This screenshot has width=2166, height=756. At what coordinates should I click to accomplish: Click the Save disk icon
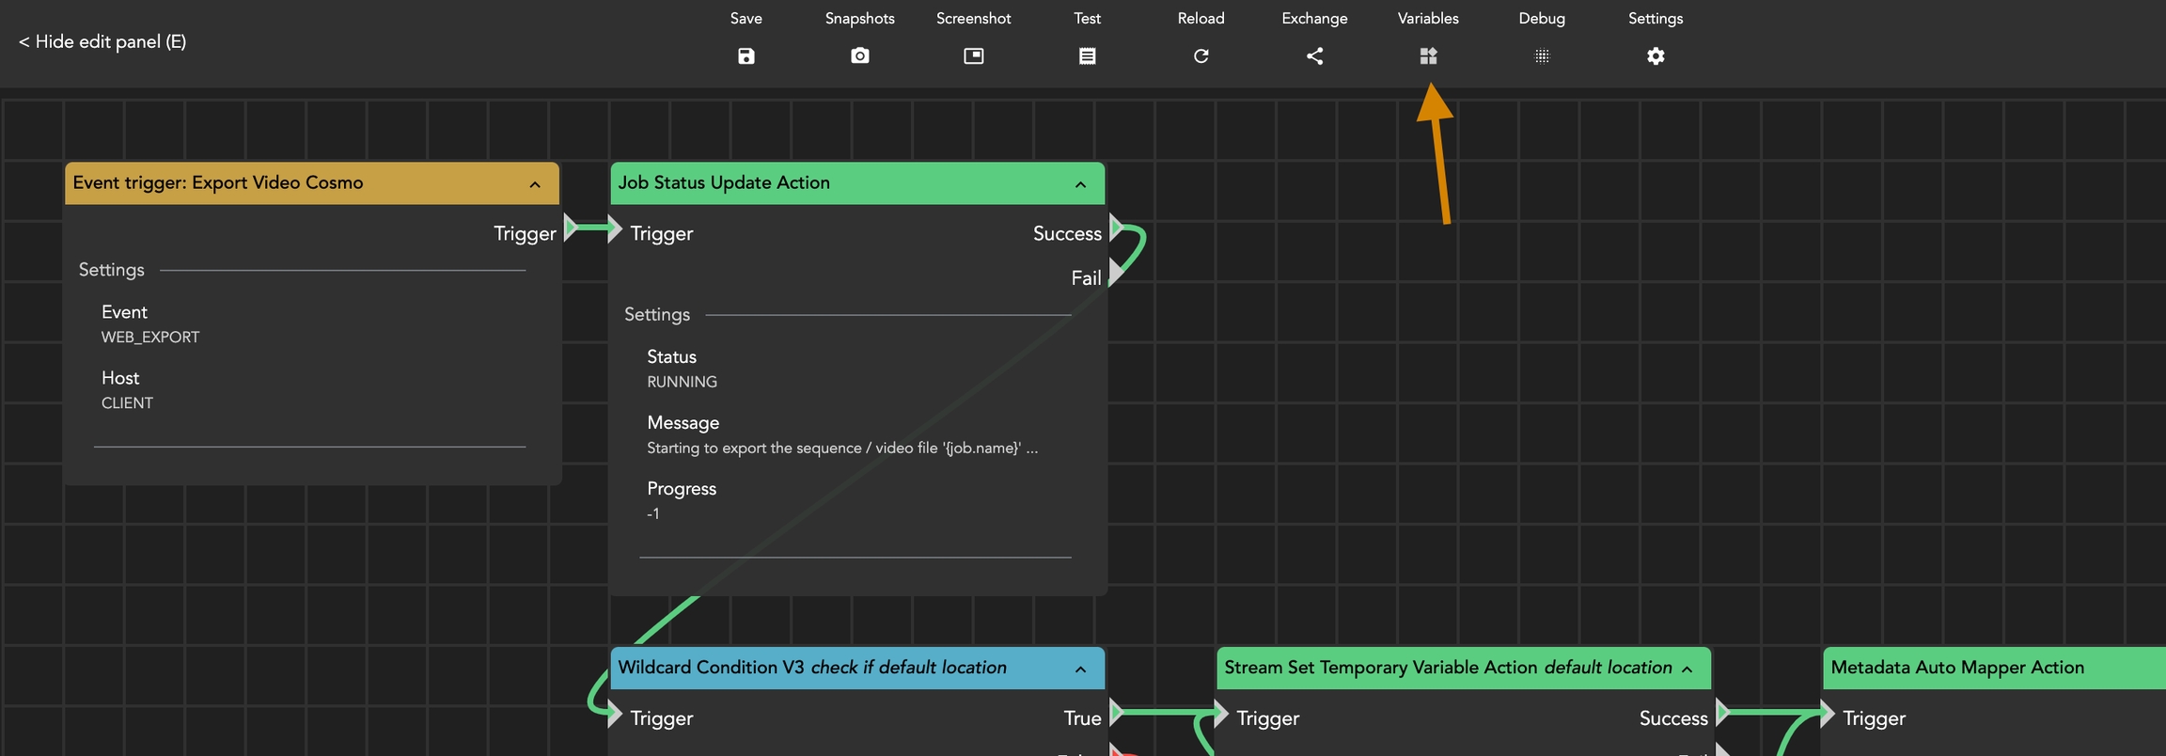click(x=746, y=56)
